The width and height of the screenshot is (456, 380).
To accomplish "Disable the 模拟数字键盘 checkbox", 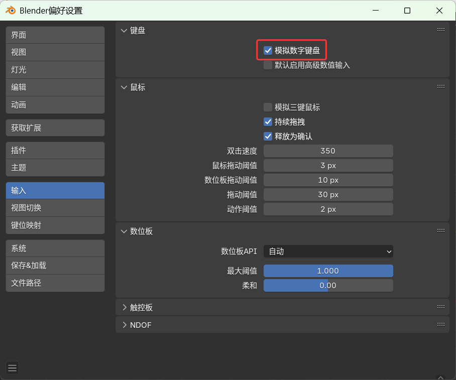I will 268,50.
